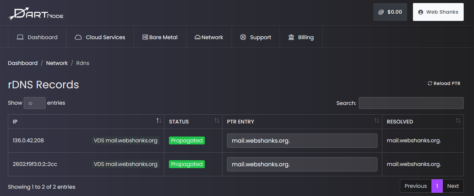Open the show entries count selector
This screenshot has height=196, width=474.
pos(35,103)
